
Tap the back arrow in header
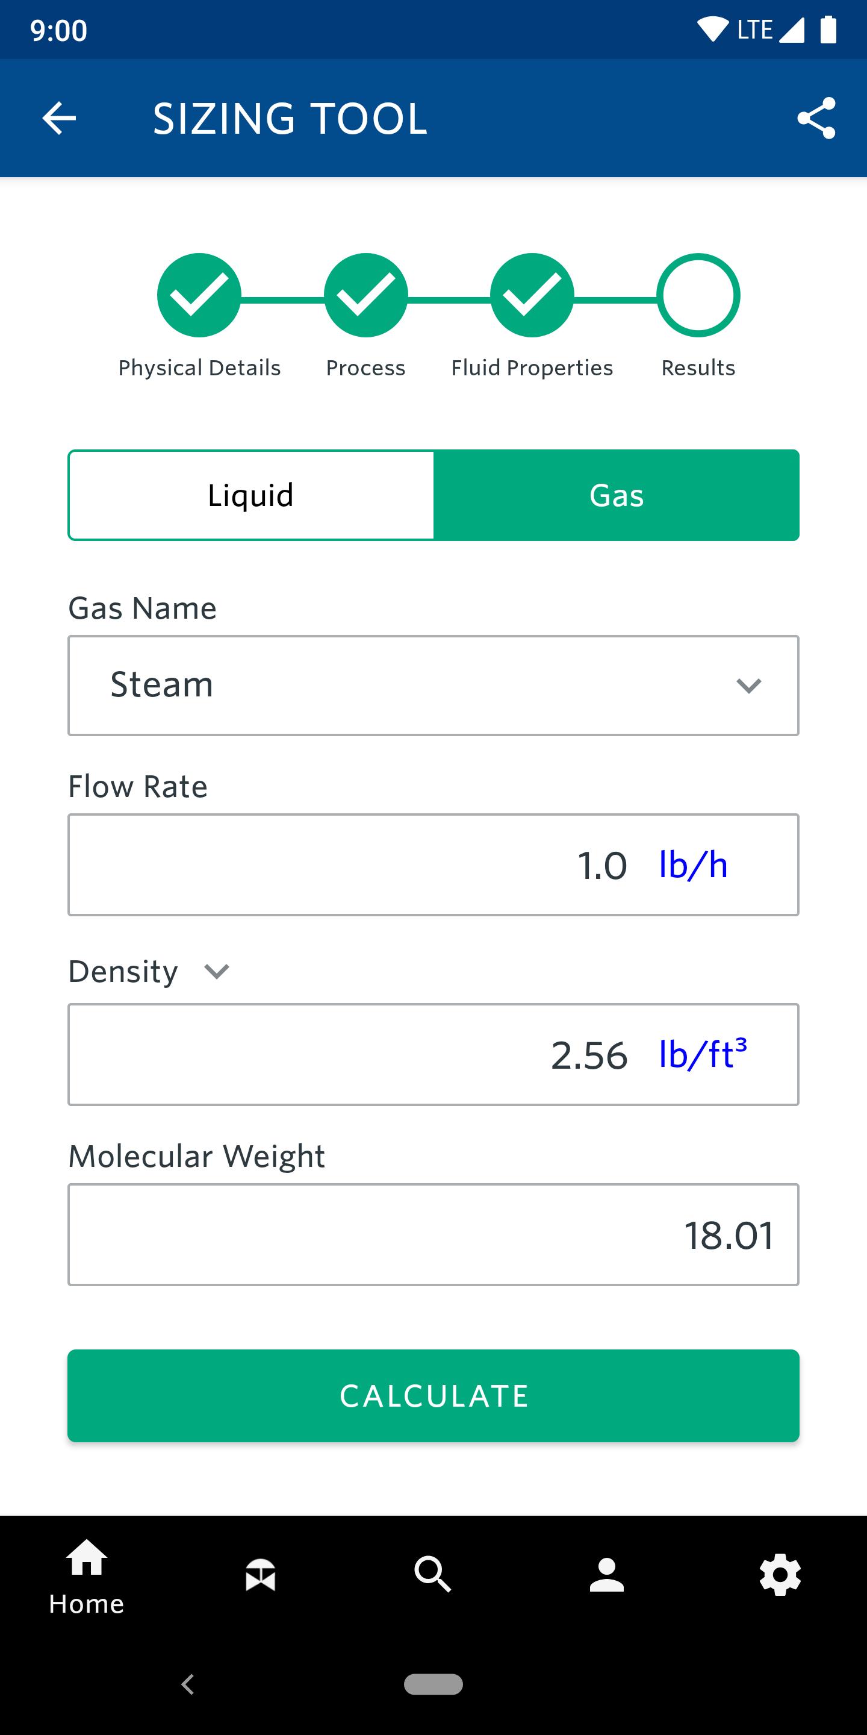pos(59,119)
